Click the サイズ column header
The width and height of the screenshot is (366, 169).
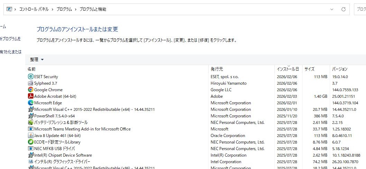309,69
